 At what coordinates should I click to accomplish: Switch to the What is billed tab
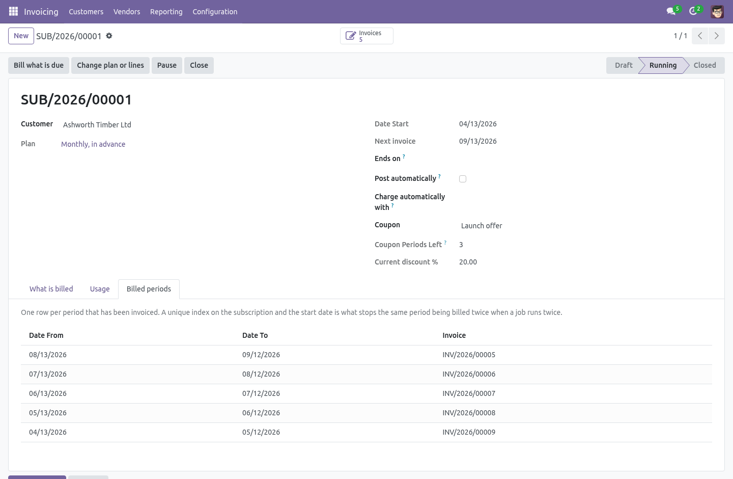(x=51, y=289)
